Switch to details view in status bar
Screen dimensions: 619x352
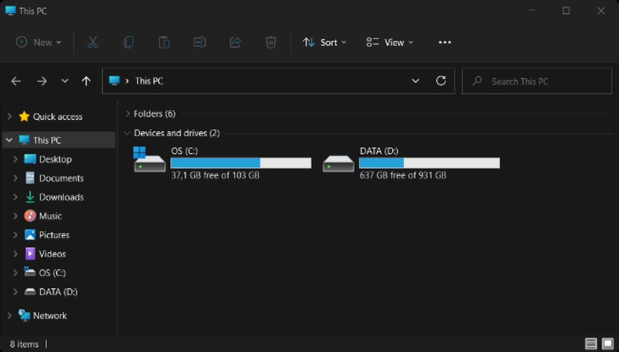(x=590, y=343)
